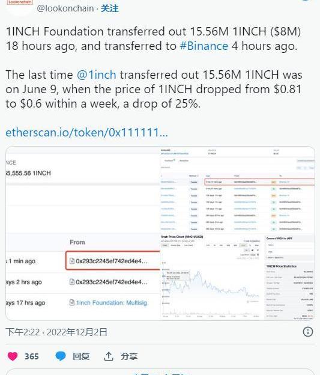Open 1inch Foundation: Multisig address link

click(x=111, y=302)
